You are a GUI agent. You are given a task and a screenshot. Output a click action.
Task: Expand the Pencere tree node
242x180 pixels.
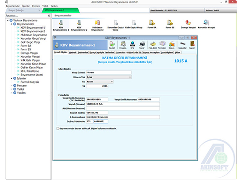point(11,86)
